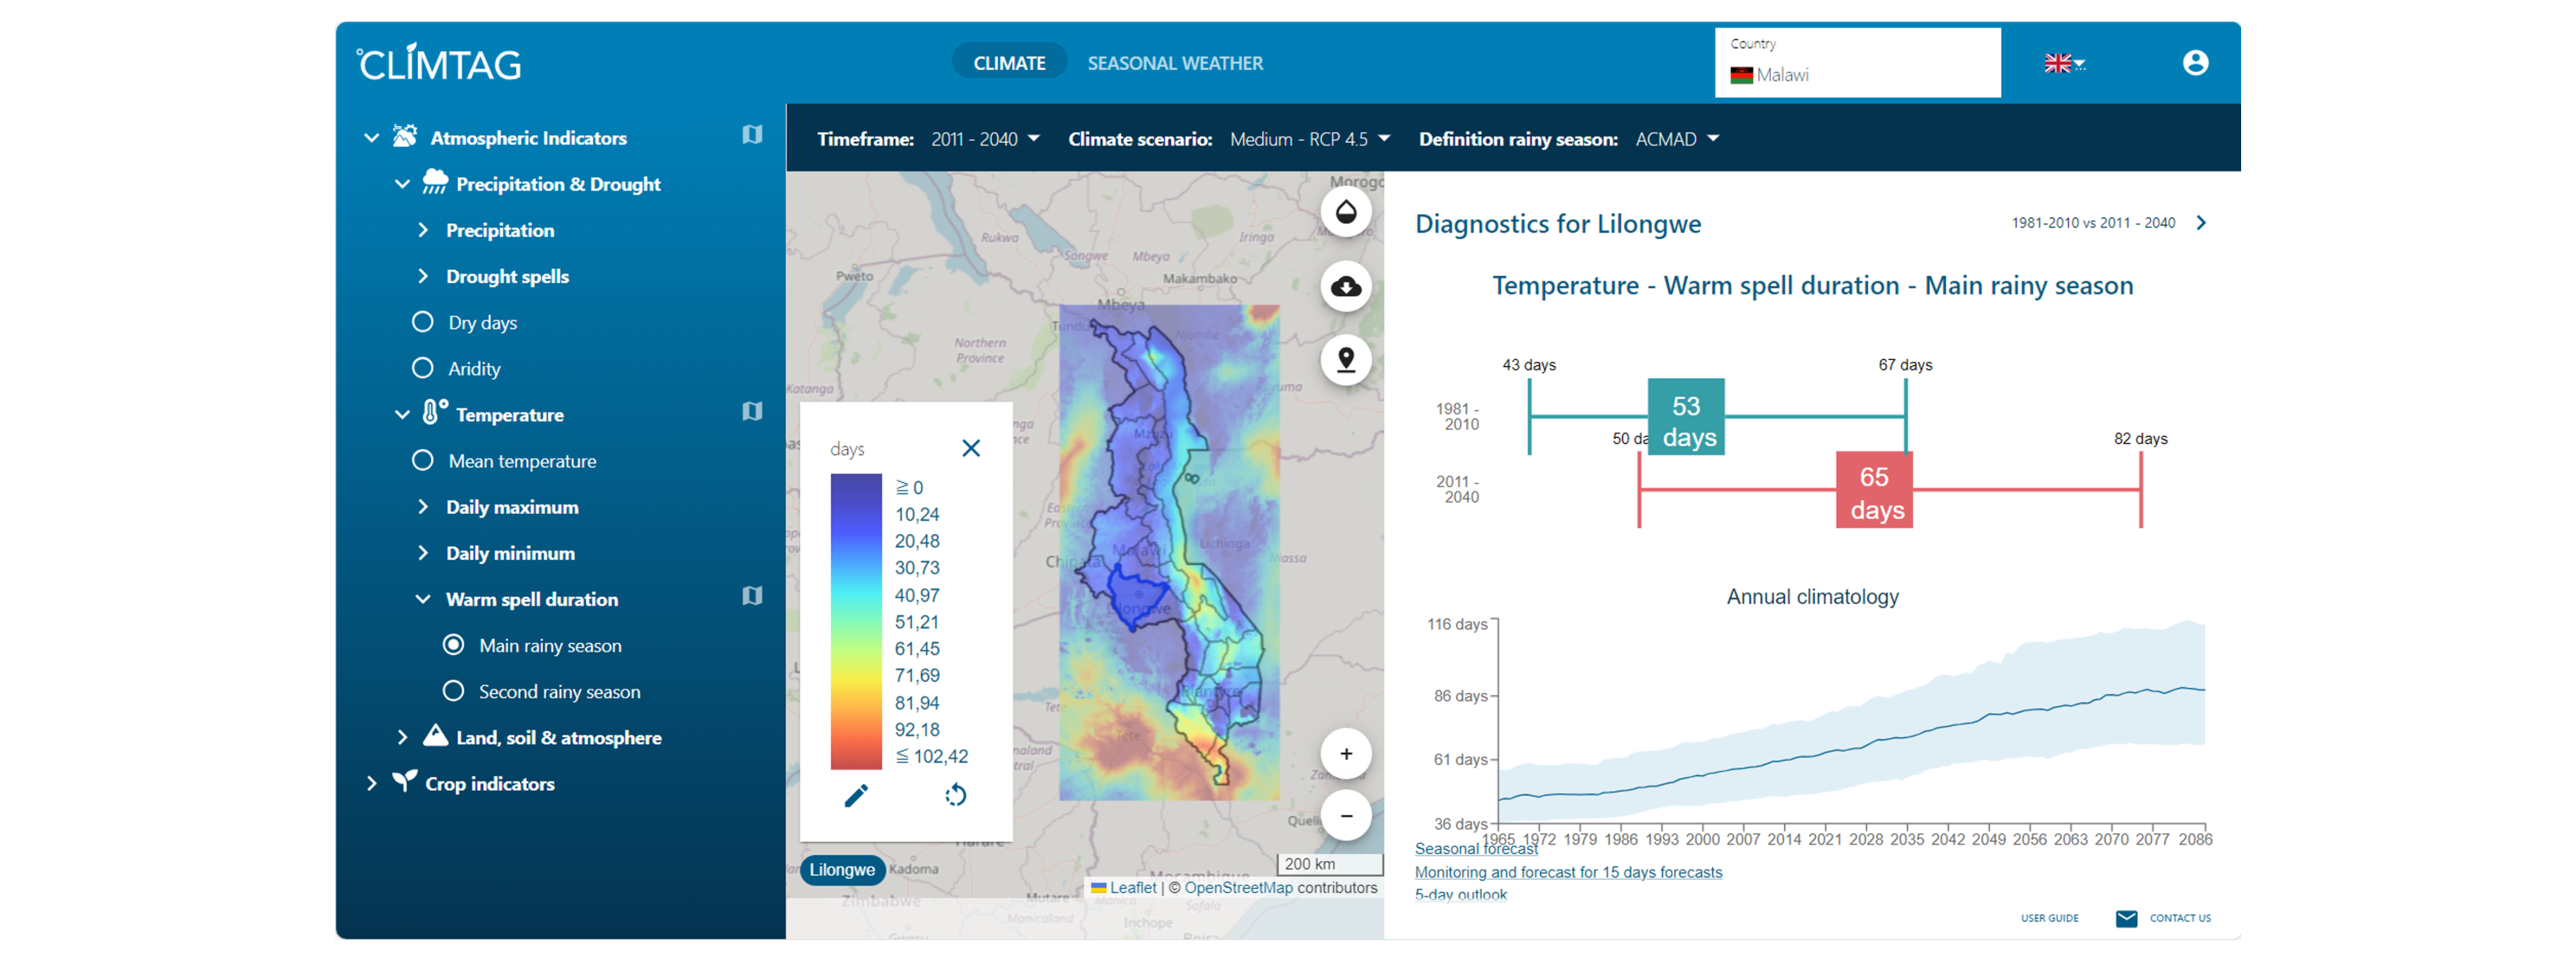Click the 'Diagnostics for Lilongwe' heading
The image size is (2576, 970).
(1558, 224)
